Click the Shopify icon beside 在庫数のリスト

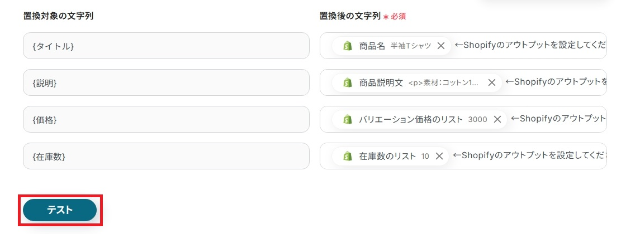(348, 156)
